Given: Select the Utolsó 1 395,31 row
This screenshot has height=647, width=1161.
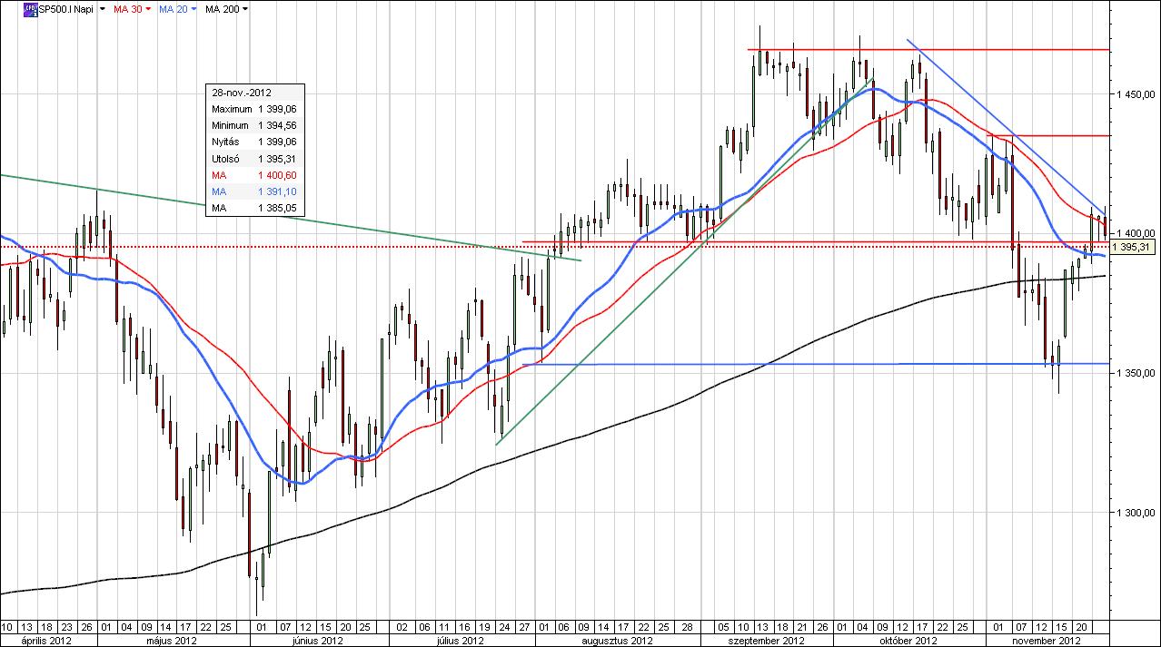Looking at the screenshot, I should click(255, 159).
